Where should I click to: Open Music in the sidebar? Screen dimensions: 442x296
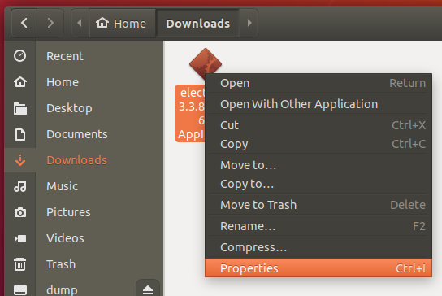click(x=62, y=186)
